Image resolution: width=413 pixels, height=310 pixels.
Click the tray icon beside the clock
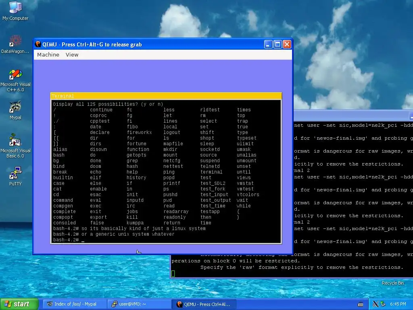(383, 304)
